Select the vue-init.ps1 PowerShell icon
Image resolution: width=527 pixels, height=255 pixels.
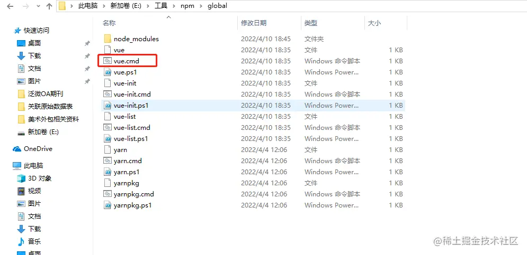click(108, 105)
